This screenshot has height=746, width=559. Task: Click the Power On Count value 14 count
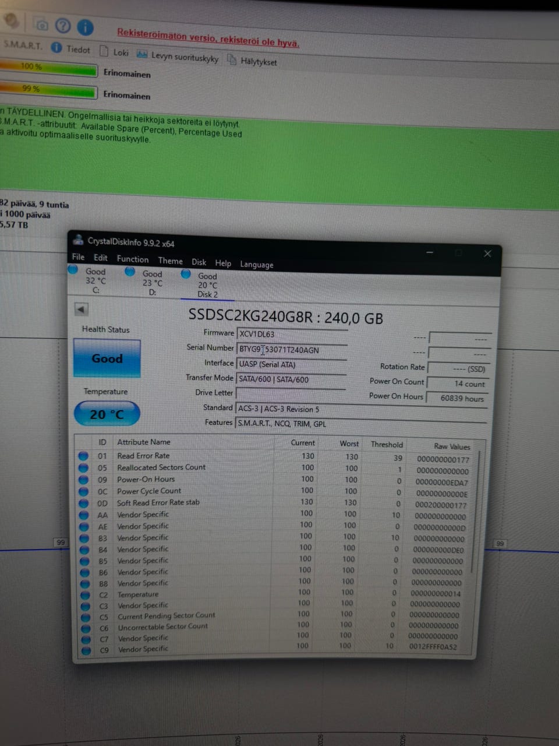click(458, 383)
